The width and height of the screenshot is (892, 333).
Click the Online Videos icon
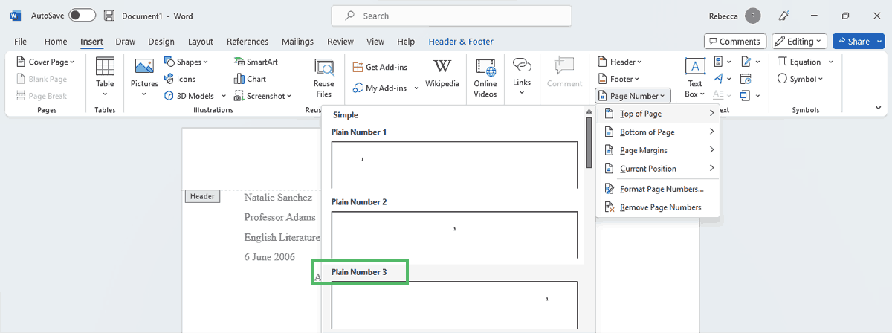tap(485, 77)
